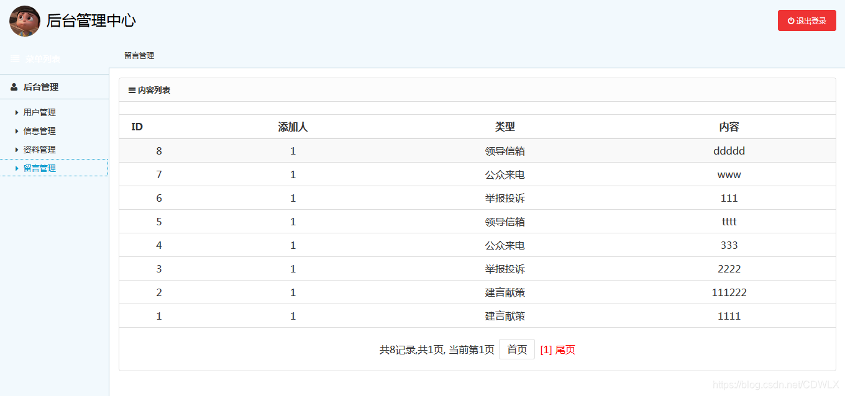845x396 pixels.
Task: Click the 后台管理中心 page title
Action: click(91, 20)
